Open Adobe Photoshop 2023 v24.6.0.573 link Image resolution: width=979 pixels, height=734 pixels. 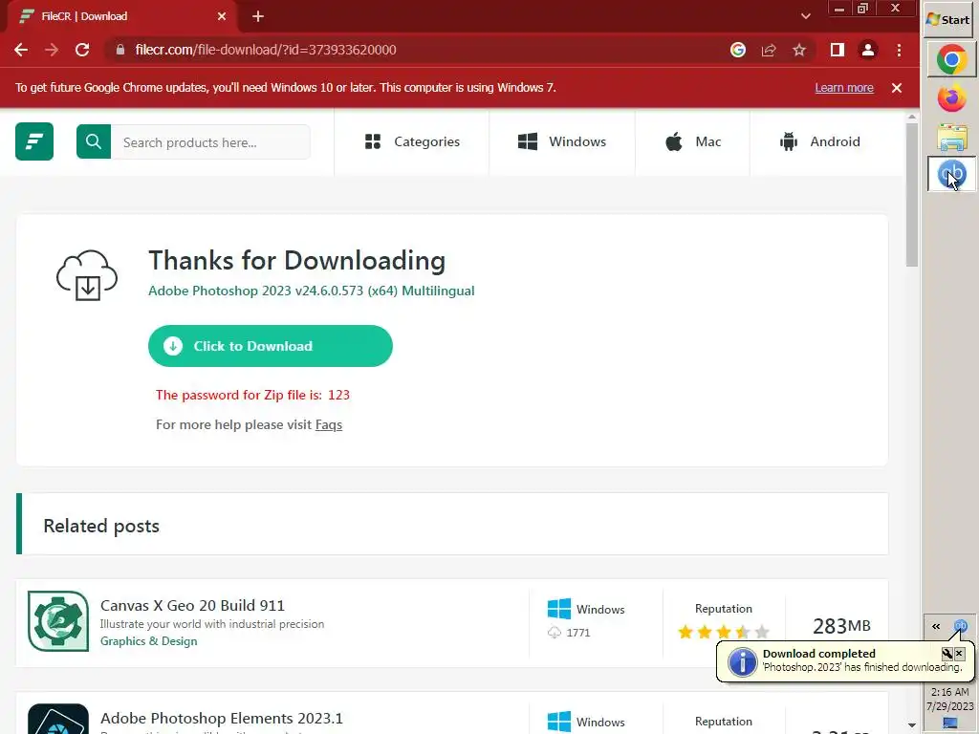(x=311, y=291)
